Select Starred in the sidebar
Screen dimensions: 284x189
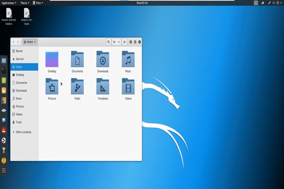[24, 59]
